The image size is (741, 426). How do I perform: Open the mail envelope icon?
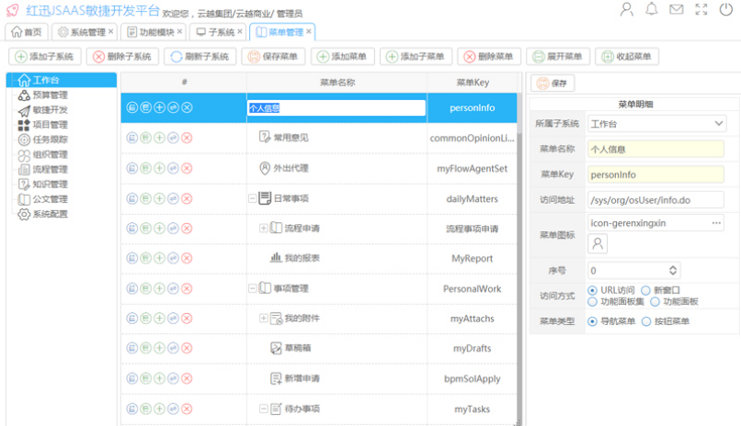pos(677,9)
